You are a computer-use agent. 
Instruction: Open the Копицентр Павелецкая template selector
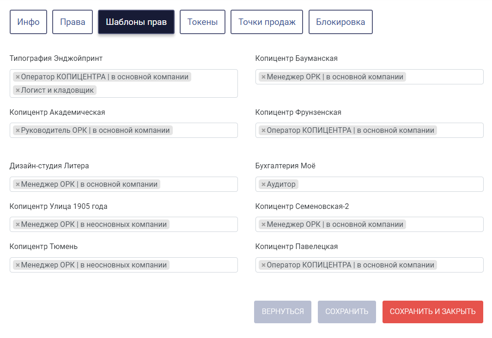[x=369, y=265]
